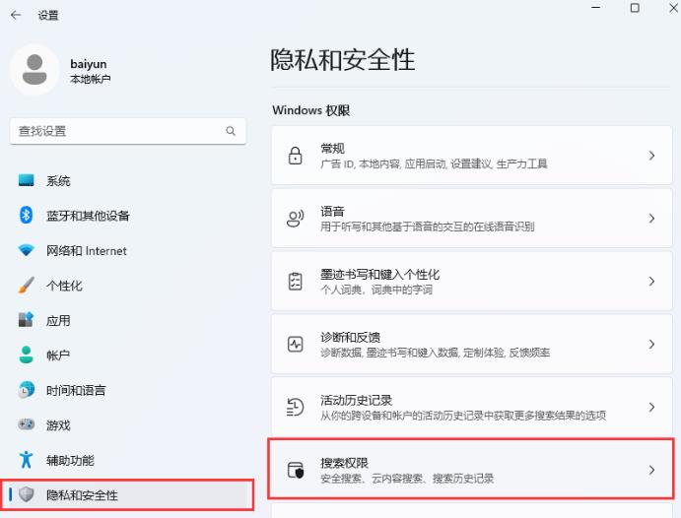Click the search magnifier icon
The width and height of the screenshot is (681, 518).
coord(231,131)
